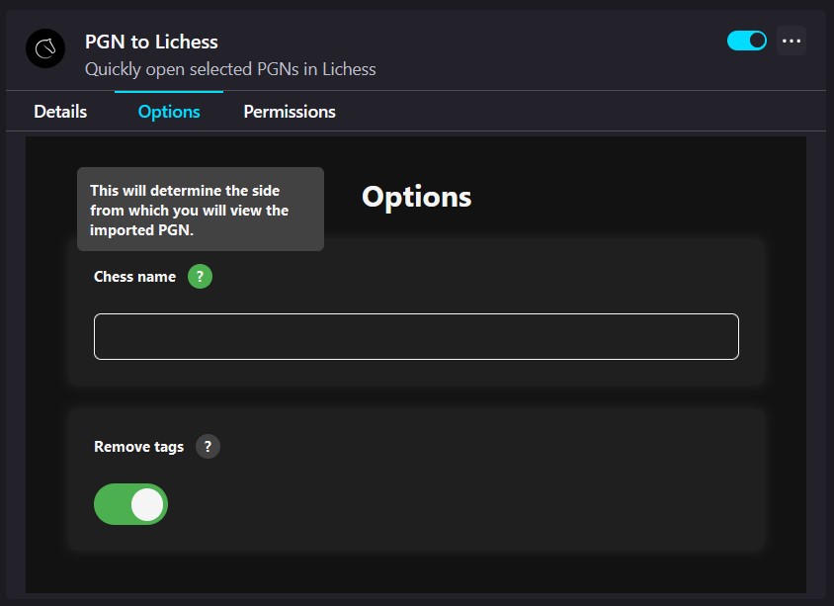Click the Quickly open selected PGNs subtitle
Image resolution: width=834 pixels, height=606 pixels.
coord(234,69)
